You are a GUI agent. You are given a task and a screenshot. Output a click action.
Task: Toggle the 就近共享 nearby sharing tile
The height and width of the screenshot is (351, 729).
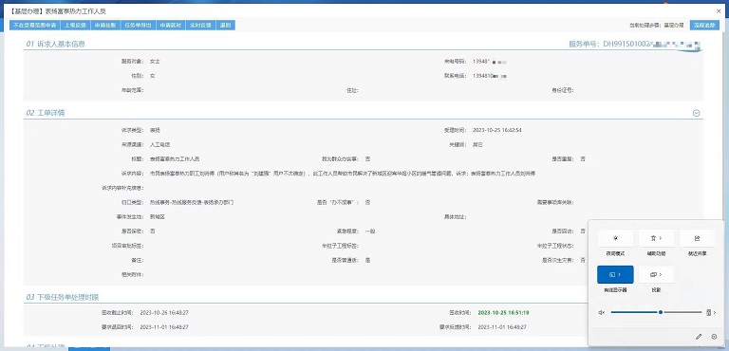click(697, 238)
